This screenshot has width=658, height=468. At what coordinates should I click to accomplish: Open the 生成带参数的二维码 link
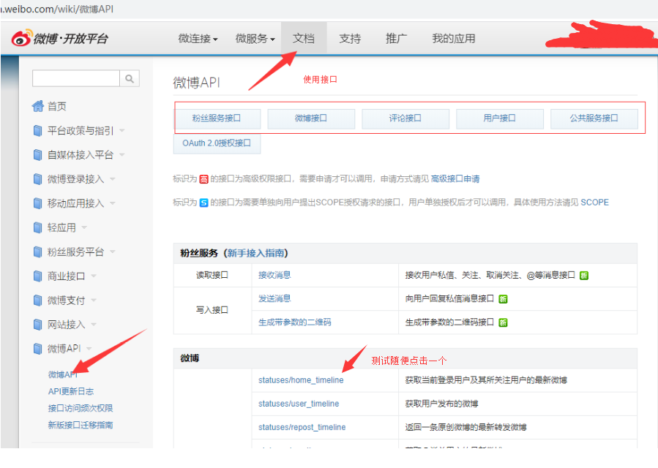294,322
